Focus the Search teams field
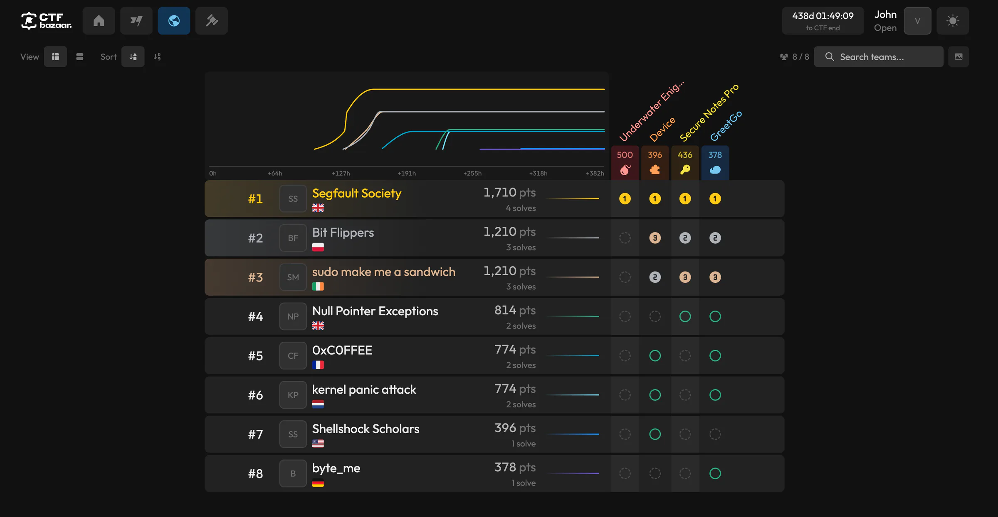Viewport: 998px width, 517px height. [x=879, y=56]
